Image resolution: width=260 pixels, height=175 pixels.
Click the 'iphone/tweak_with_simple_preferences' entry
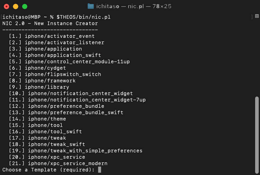point(85,151)
